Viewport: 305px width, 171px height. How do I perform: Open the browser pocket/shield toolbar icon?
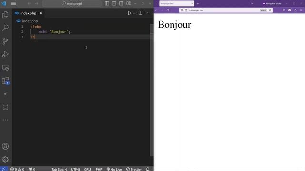click(x=284, y=10)
